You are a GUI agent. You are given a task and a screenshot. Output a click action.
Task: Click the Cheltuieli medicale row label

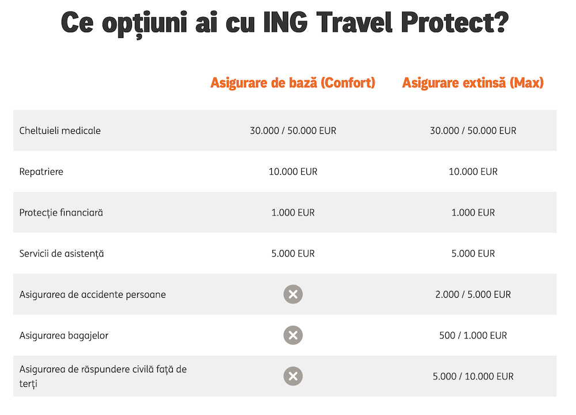60,130
